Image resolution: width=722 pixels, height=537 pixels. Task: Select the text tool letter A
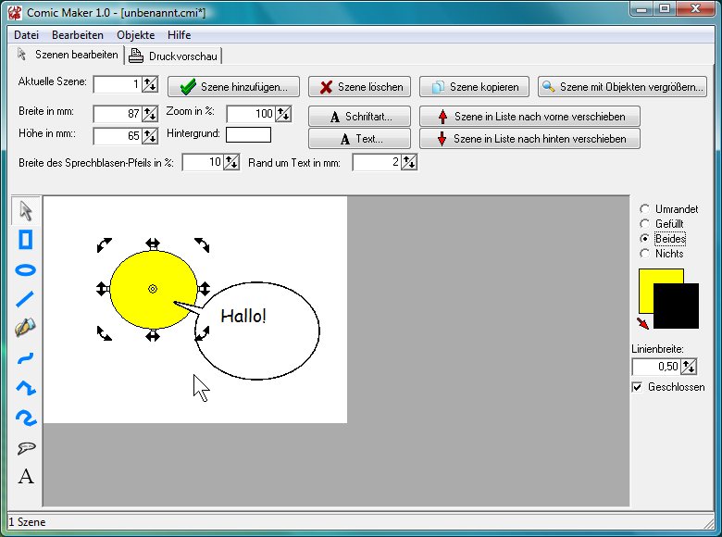click(26, 477)
